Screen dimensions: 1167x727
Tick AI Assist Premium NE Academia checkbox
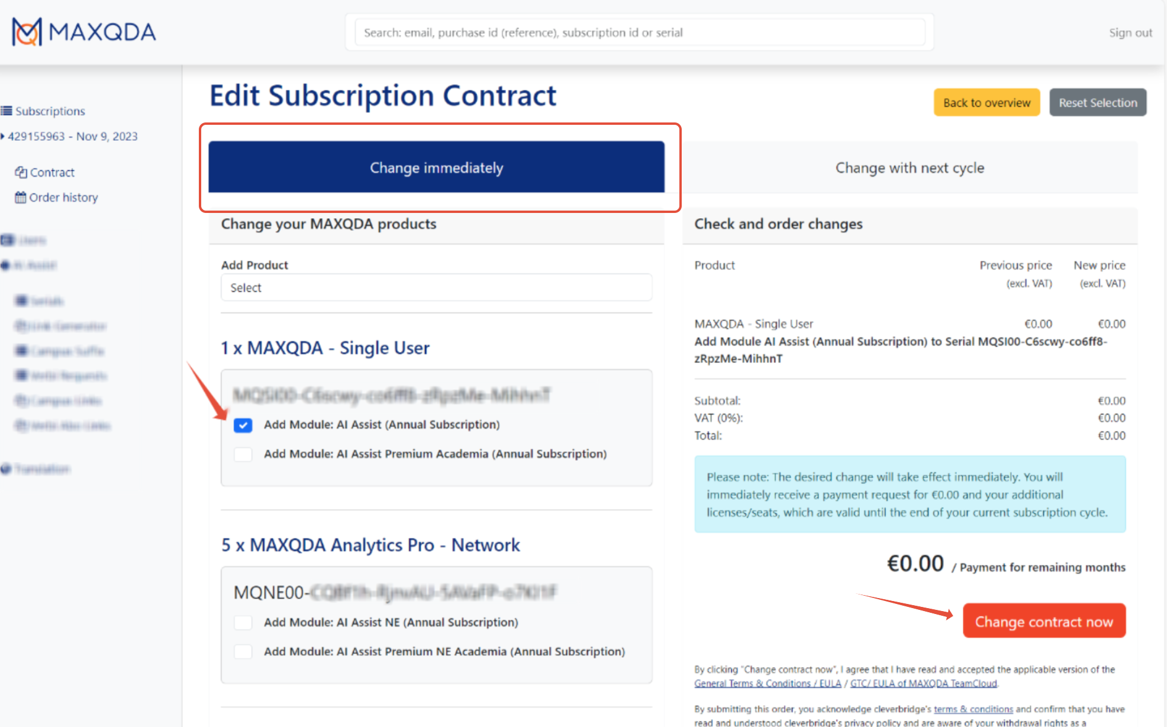coord(243,652)
